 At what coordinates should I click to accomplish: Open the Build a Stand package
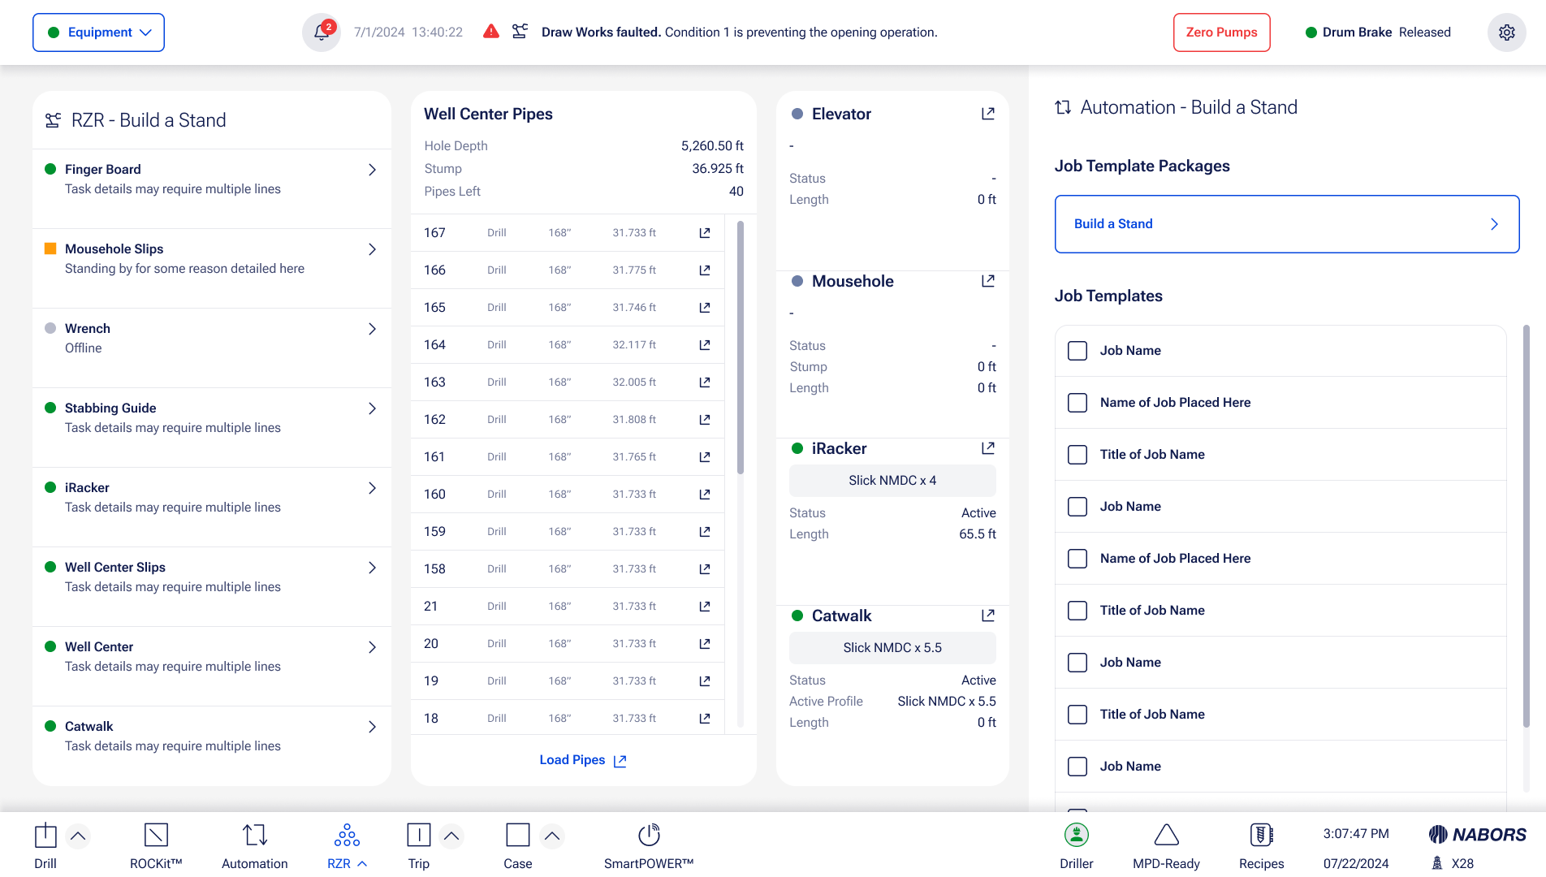click(1287, 224)
